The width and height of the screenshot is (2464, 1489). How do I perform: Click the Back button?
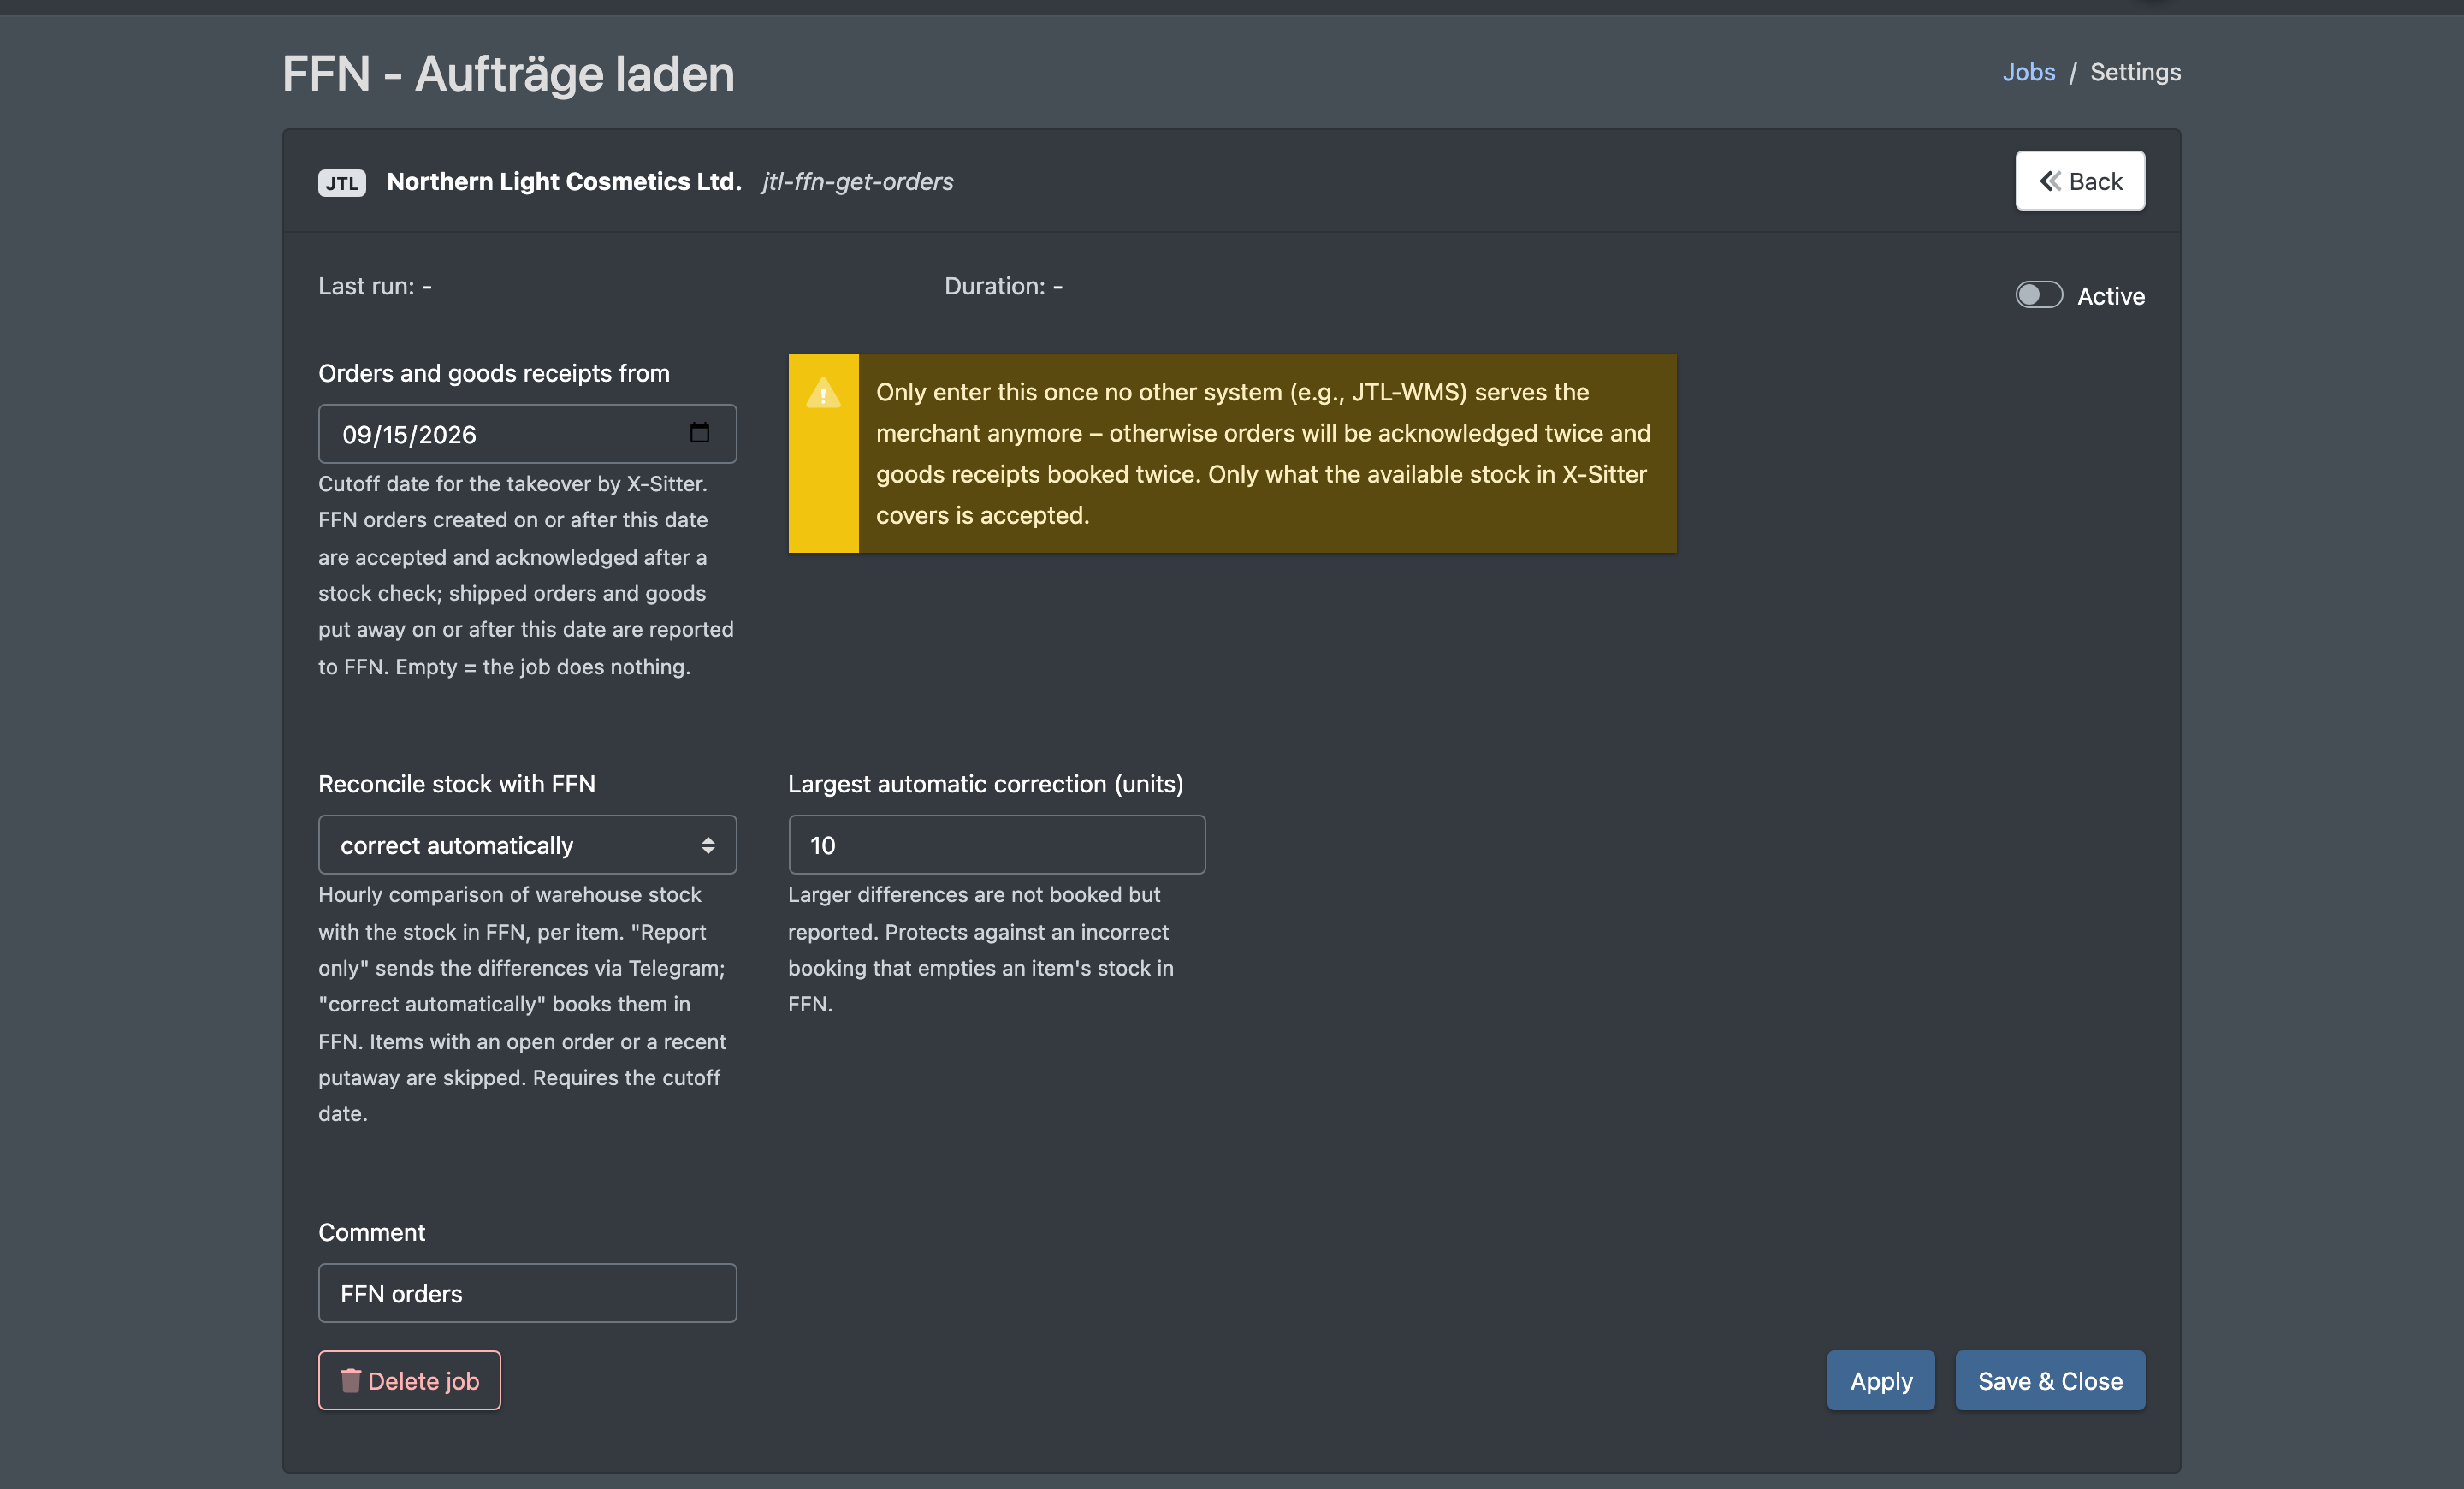(2079, 181)
